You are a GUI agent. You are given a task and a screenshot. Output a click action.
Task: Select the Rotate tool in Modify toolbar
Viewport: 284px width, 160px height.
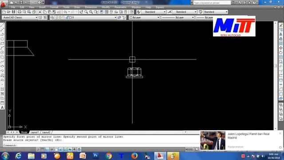pos(281,52)
